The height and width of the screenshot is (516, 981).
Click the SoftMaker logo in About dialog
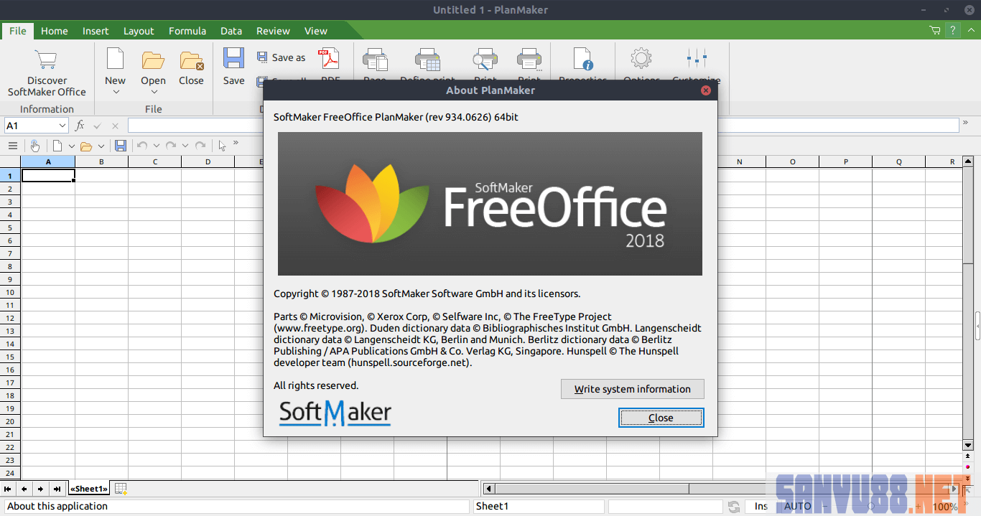coord(335,413)
